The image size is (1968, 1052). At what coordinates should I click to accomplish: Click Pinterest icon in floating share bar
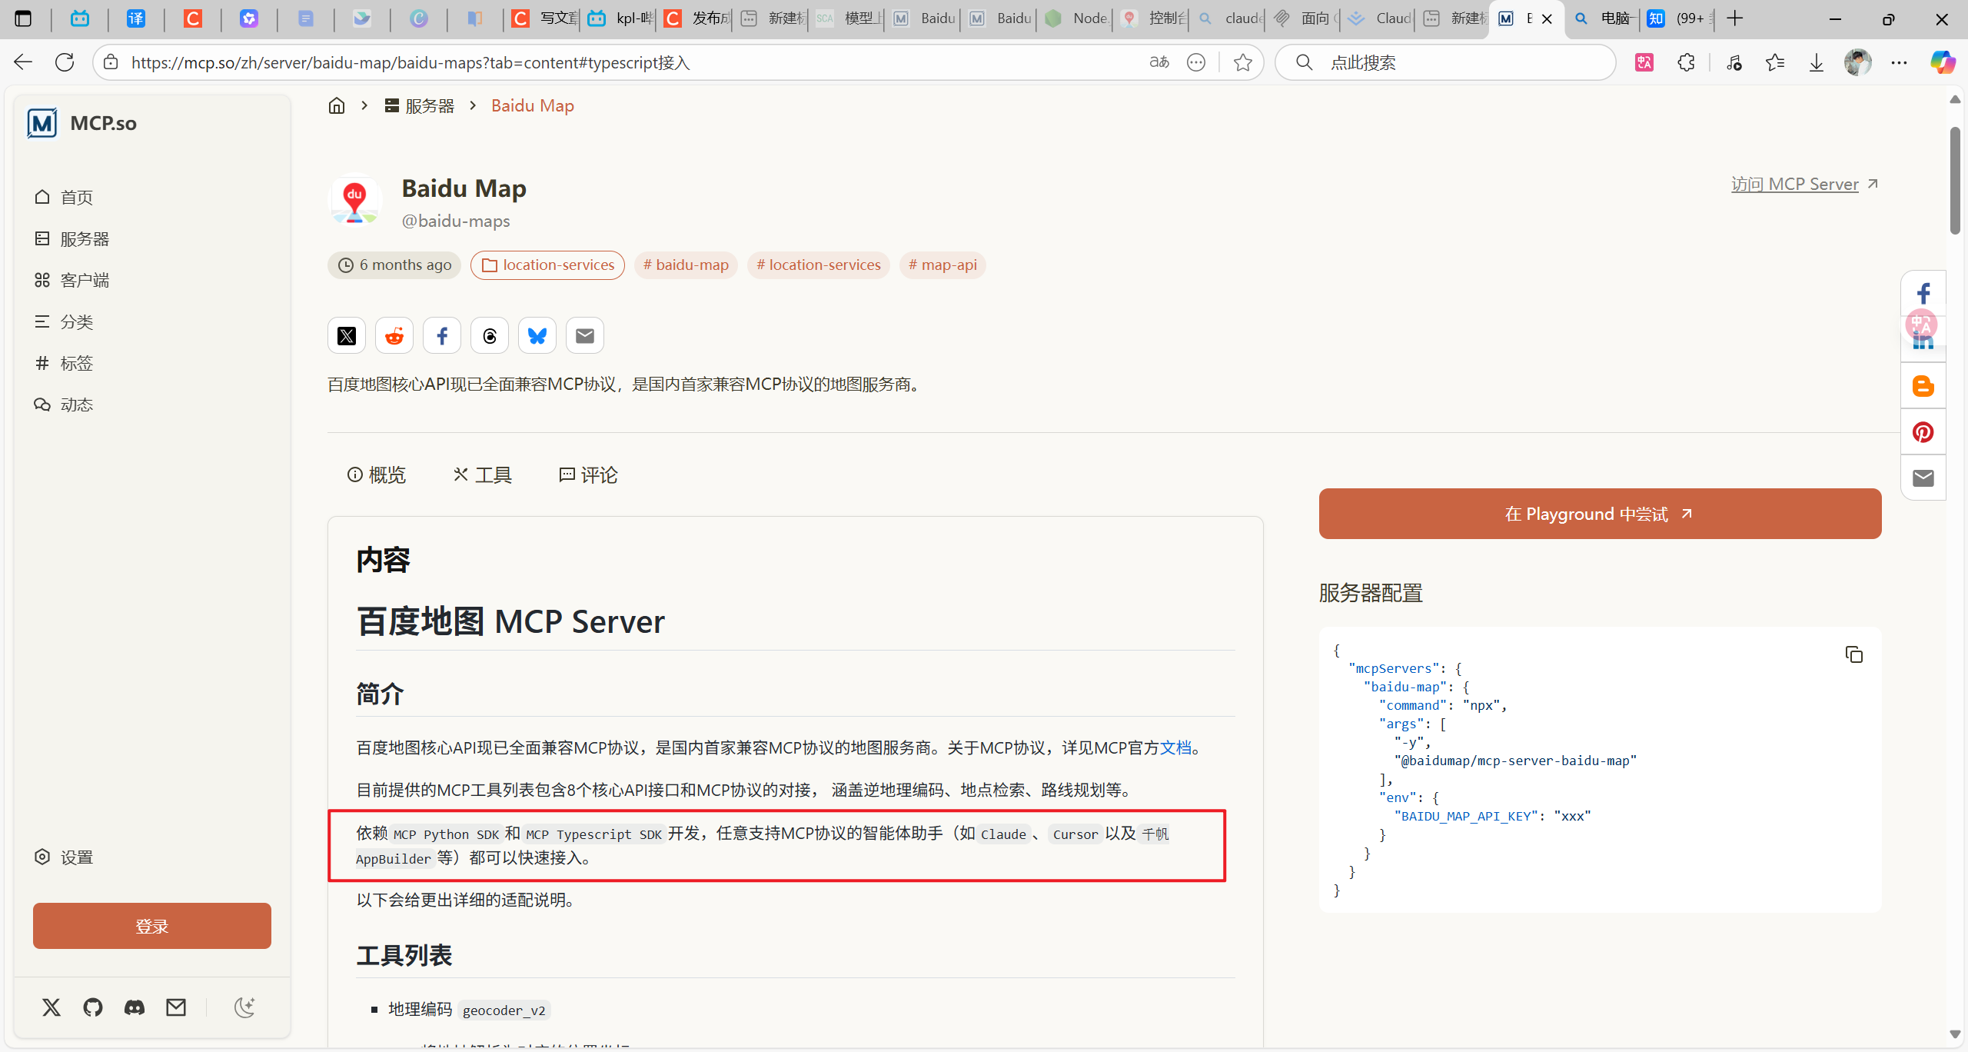pyautogui.click(x=1923, y=432)
